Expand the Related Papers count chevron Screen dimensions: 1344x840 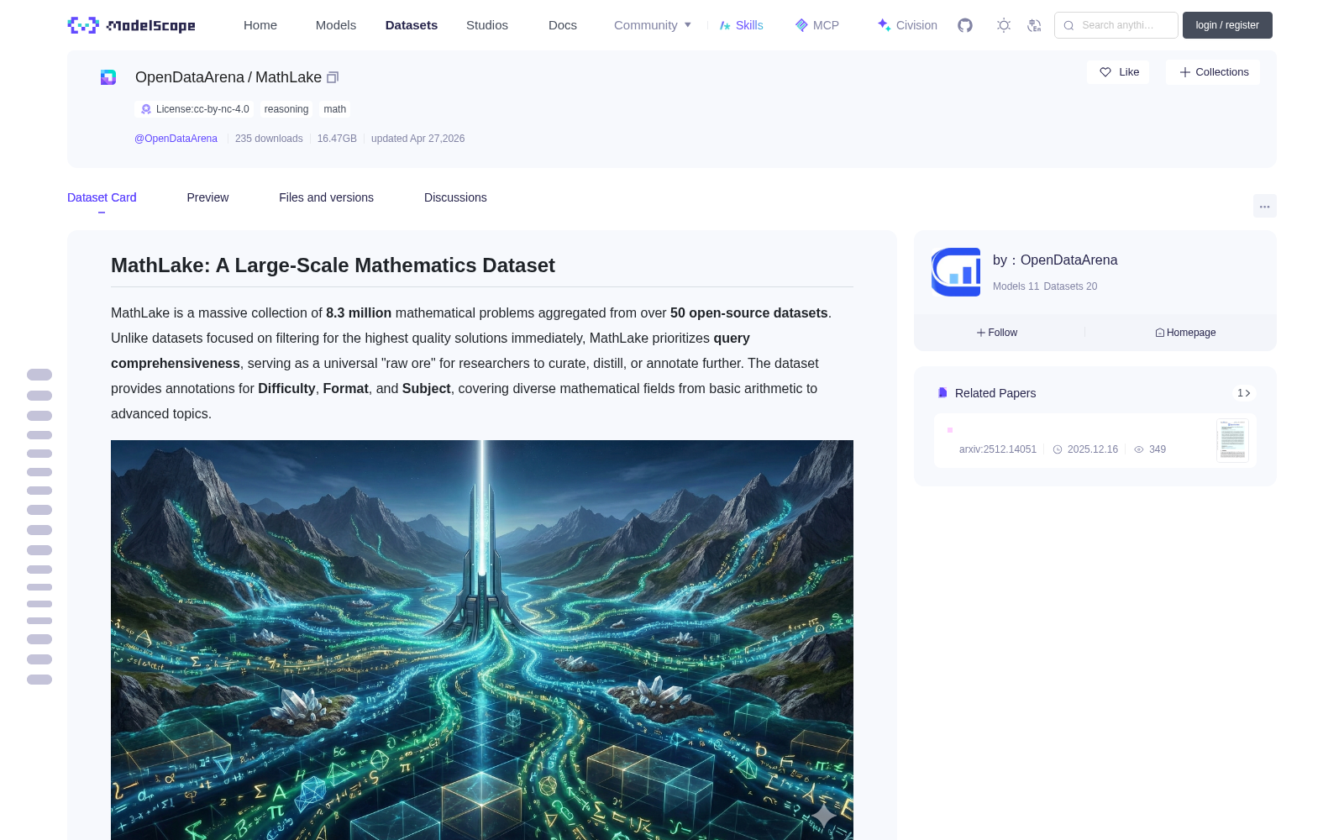click(1244, 393)
